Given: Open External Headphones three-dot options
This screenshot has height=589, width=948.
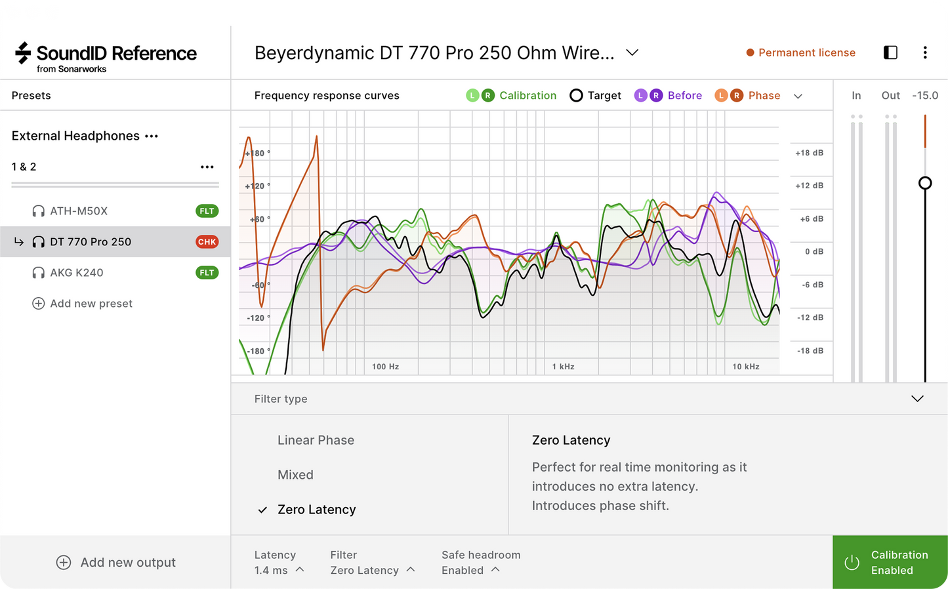Looking at the screenshot, I should click(x=152, y=136).
